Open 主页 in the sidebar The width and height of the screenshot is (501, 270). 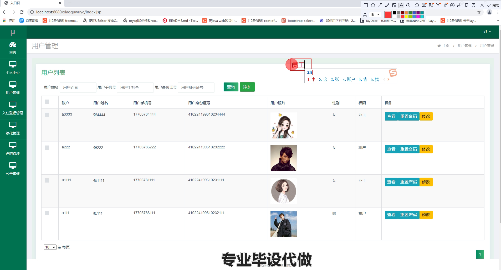point(13,48)
